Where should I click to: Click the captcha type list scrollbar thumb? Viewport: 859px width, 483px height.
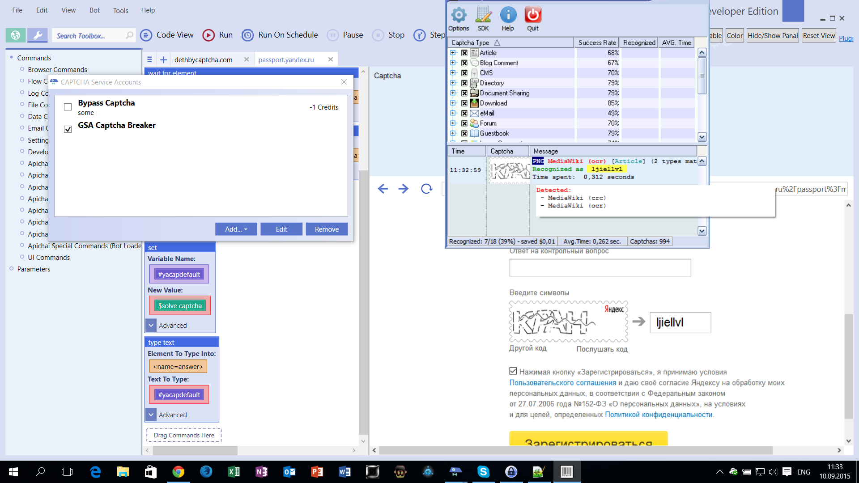[x=702, y=76]
